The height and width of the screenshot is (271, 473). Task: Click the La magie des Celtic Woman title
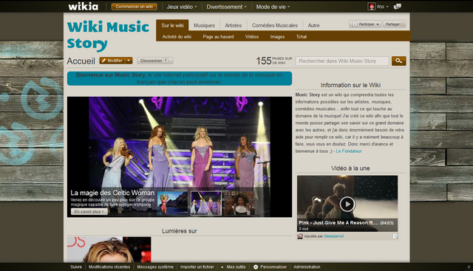[x=112, y=193]
